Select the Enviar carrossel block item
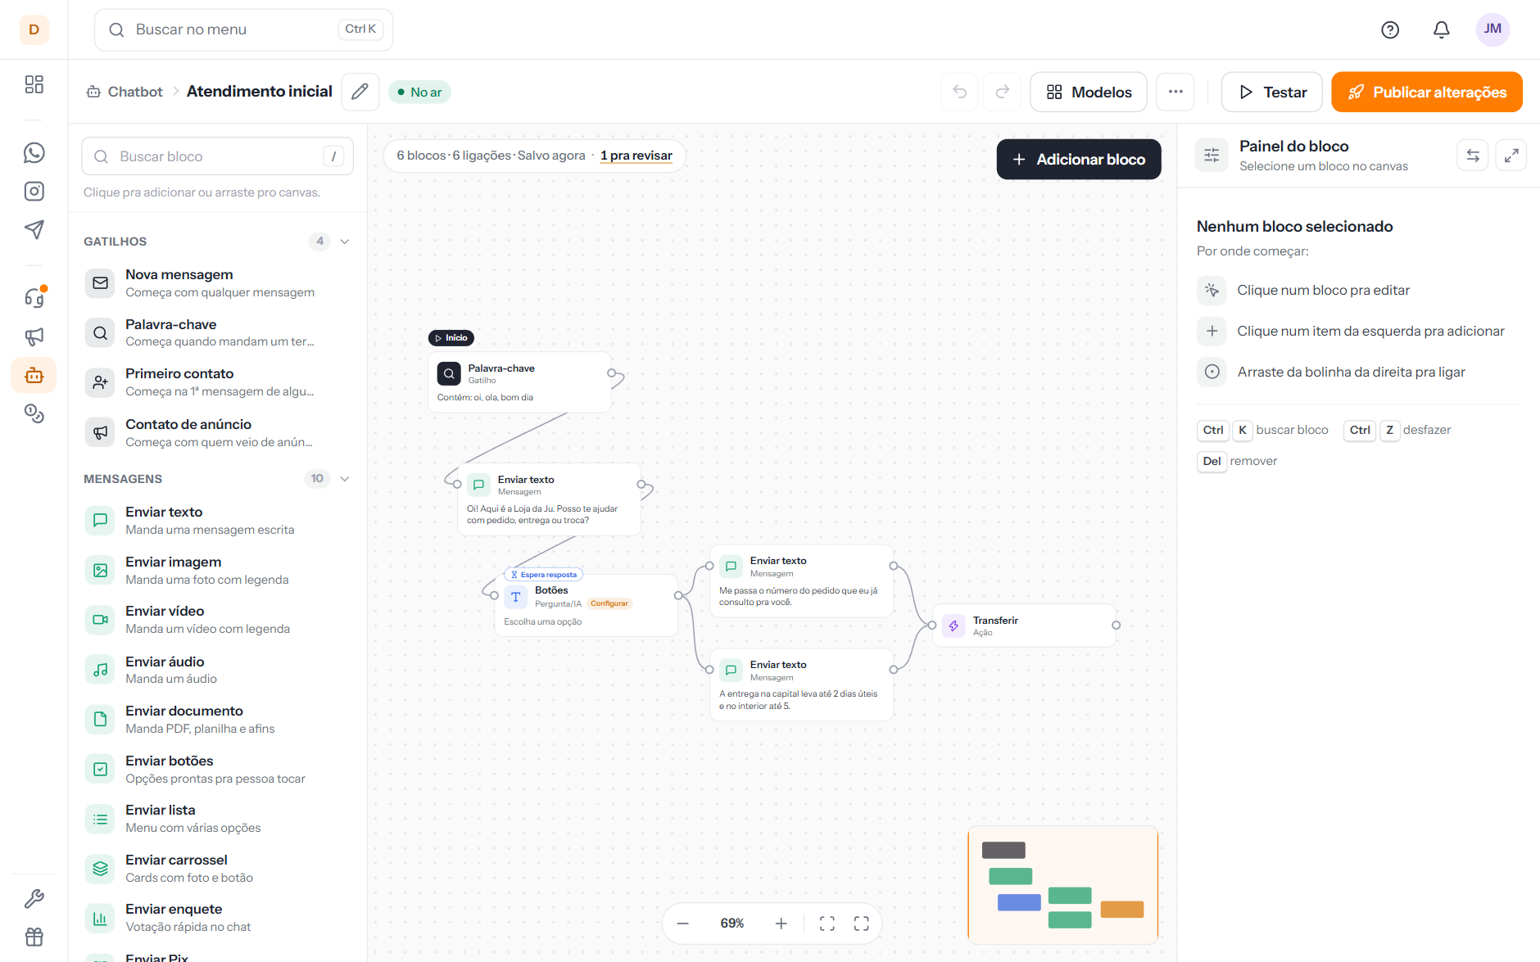This screenshot has height=962, width=1540. click(217, 868)
